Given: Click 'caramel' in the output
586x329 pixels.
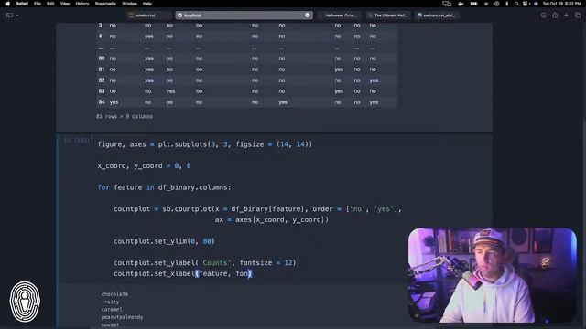Looking at the screenshot, I should pos(112,309).
